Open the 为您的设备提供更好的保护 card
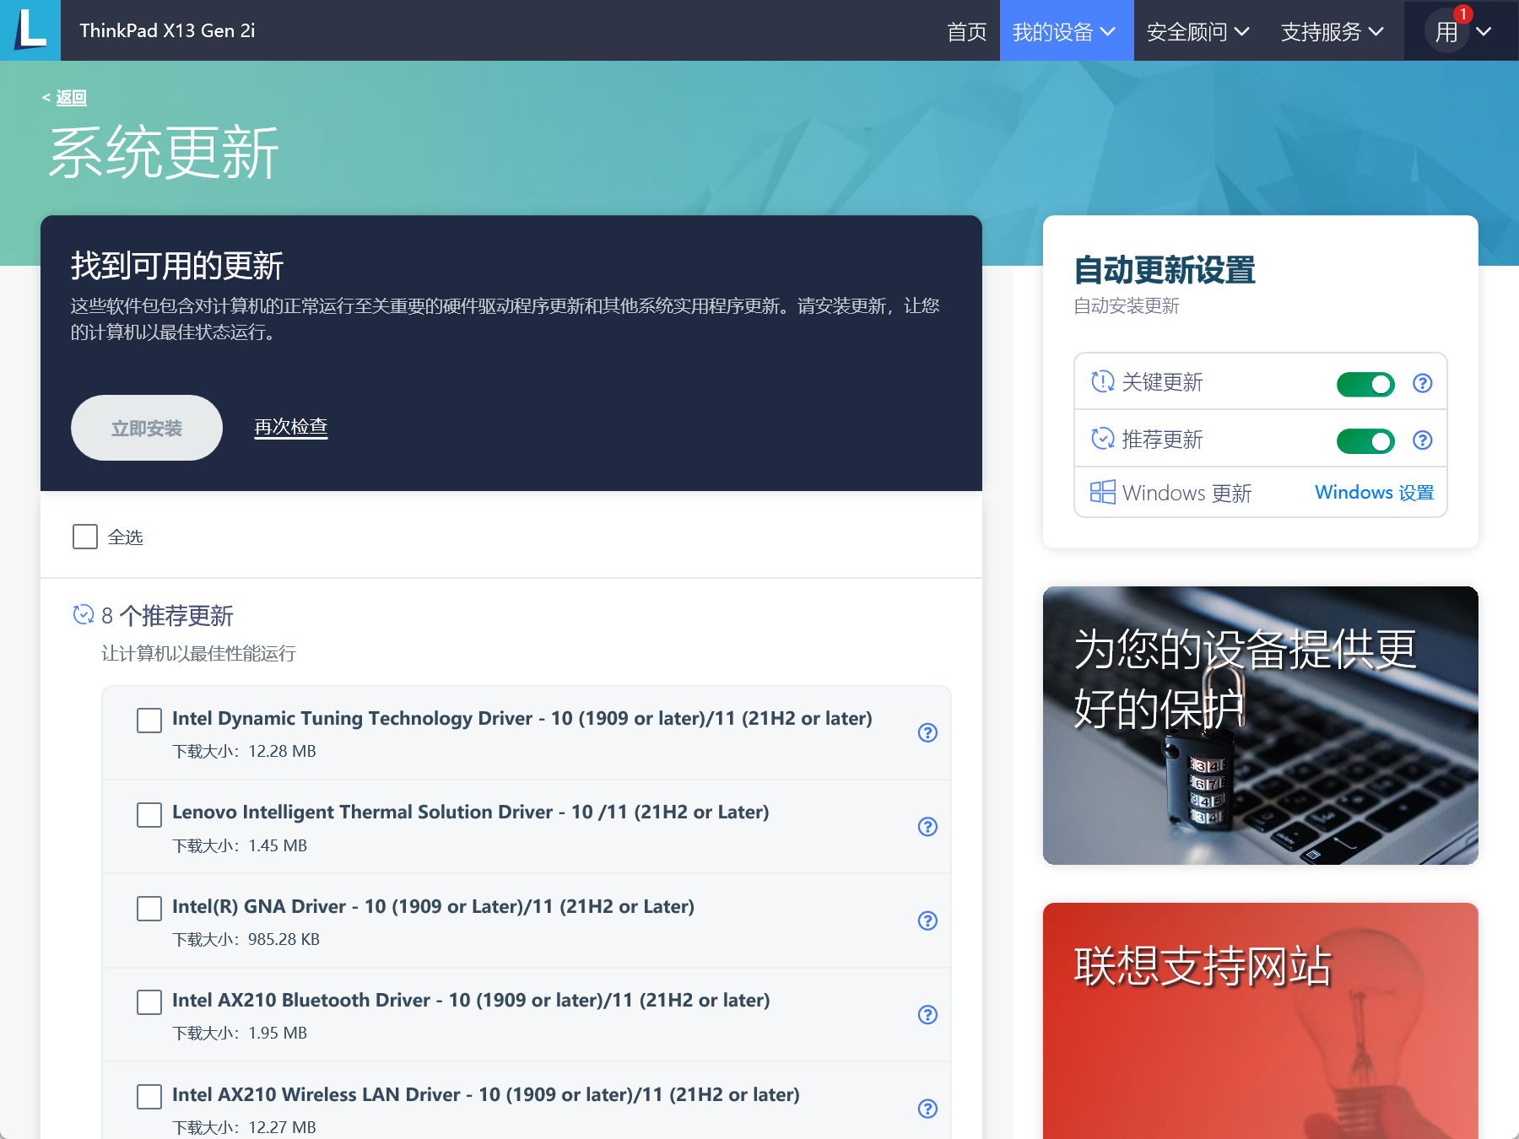The image size is (1519, 1139). (x=1261, y=726)
